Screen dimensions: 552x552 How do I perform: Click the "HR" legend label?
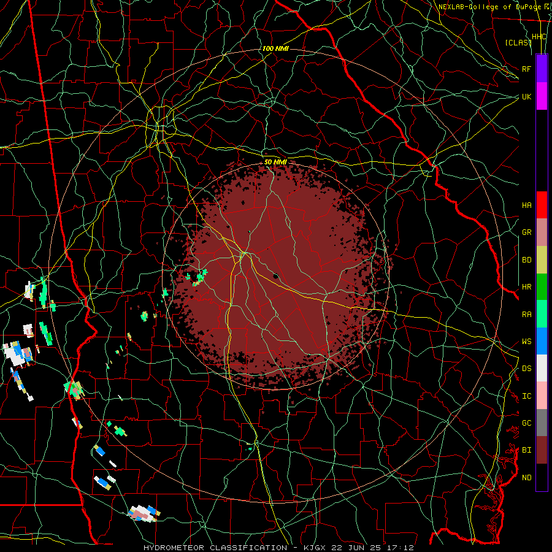(x=527, y=287)
